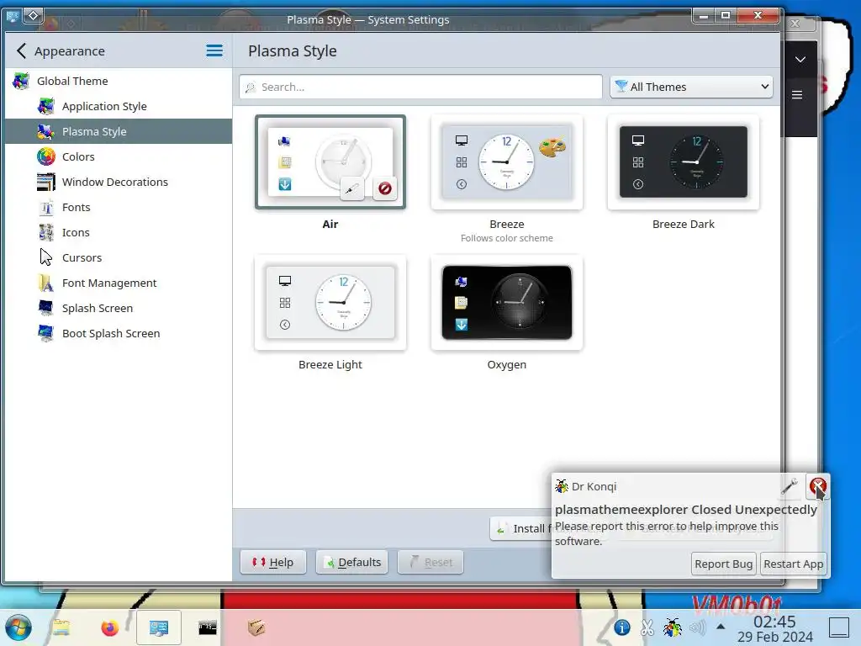The width and height of the screenshot is (861, 646).
Task: Select the Breeze Dark theme thumbnail
Action: 683,162
